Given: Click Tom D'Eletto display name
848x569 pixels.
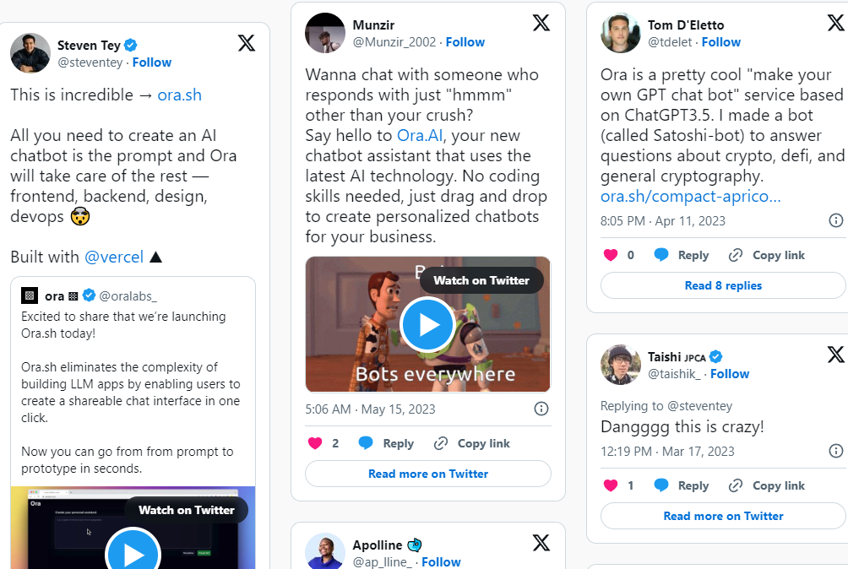Looking at the screenshot, I should tap(686, 24).
